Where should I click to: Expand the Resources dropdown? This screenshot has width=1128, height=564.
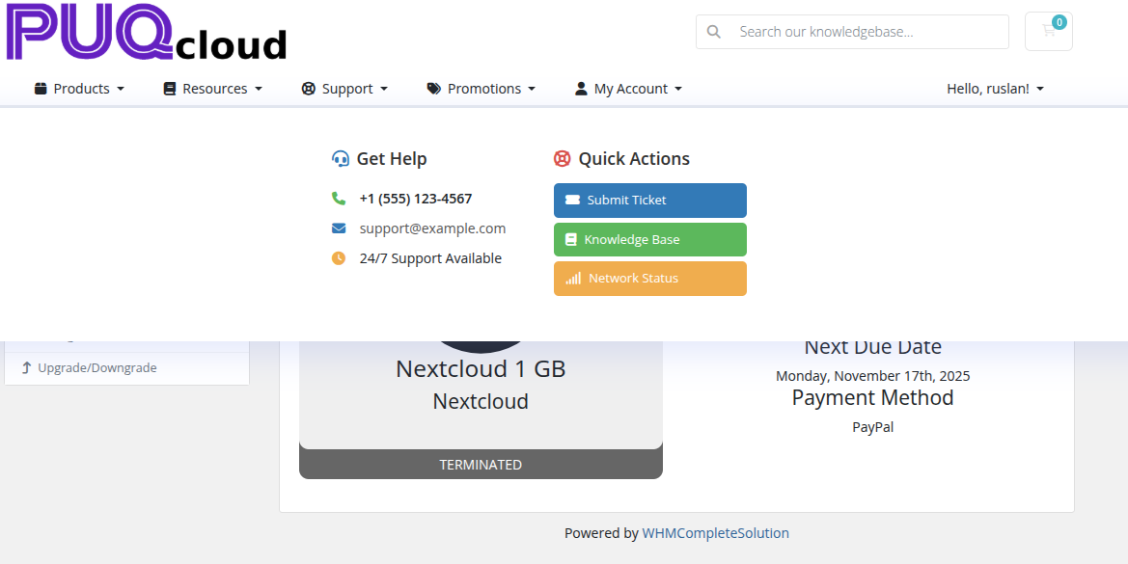[x=212, y=89]
